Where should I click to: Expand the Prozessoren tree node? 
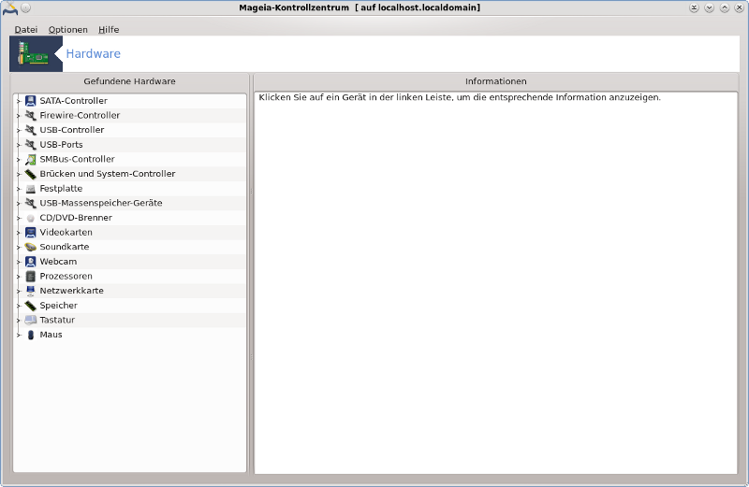point(19,277)
